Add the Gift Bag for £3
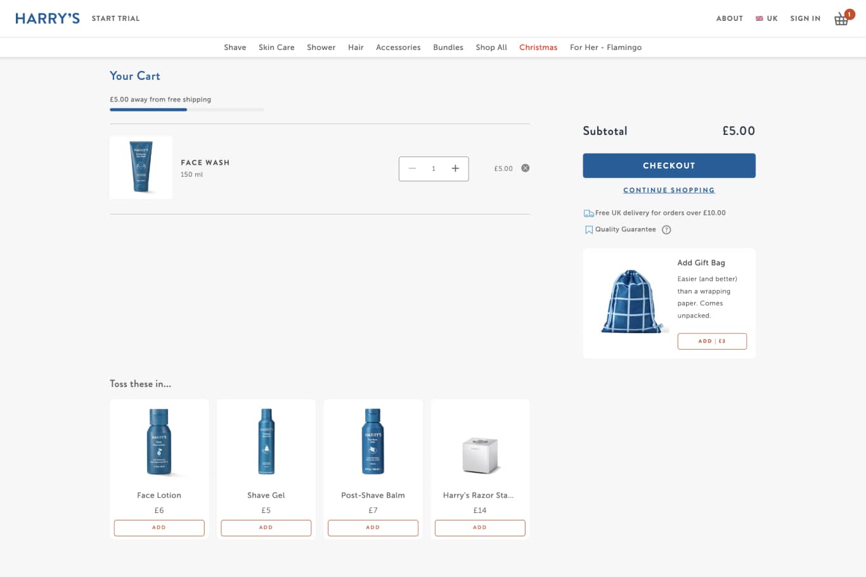 [711, 341]
